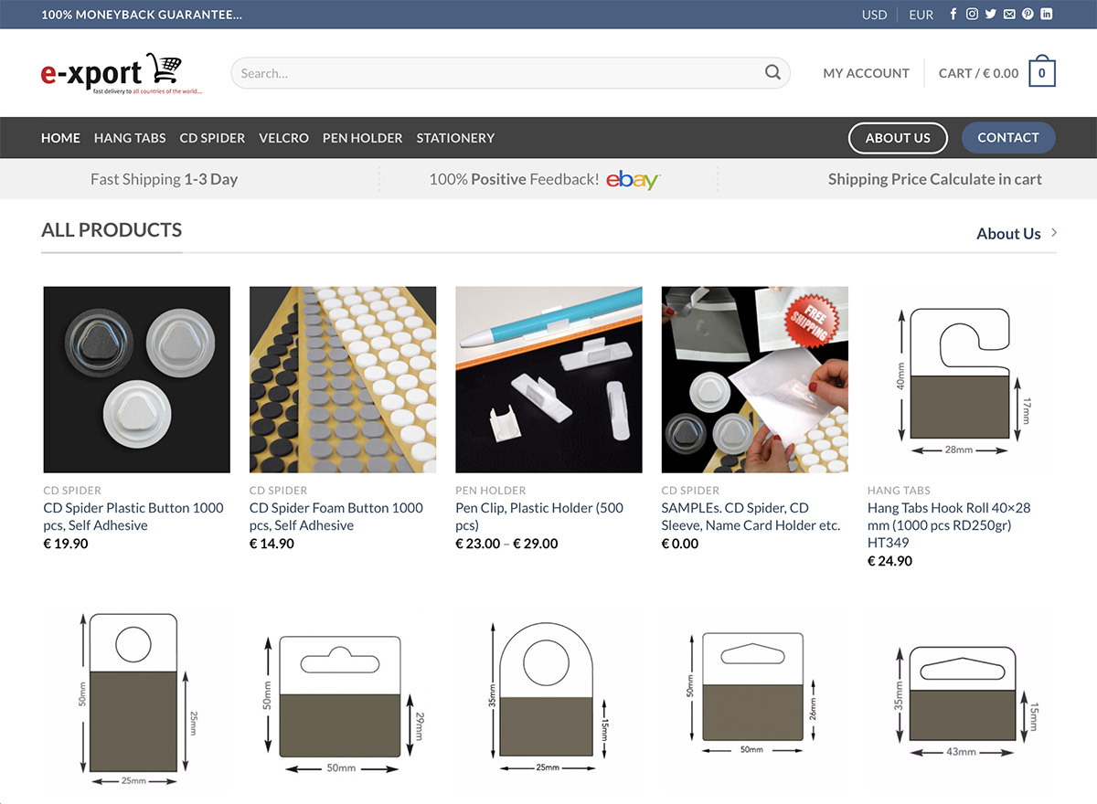
Task: Open the Facebook social icon
Action: pos(953,14)
